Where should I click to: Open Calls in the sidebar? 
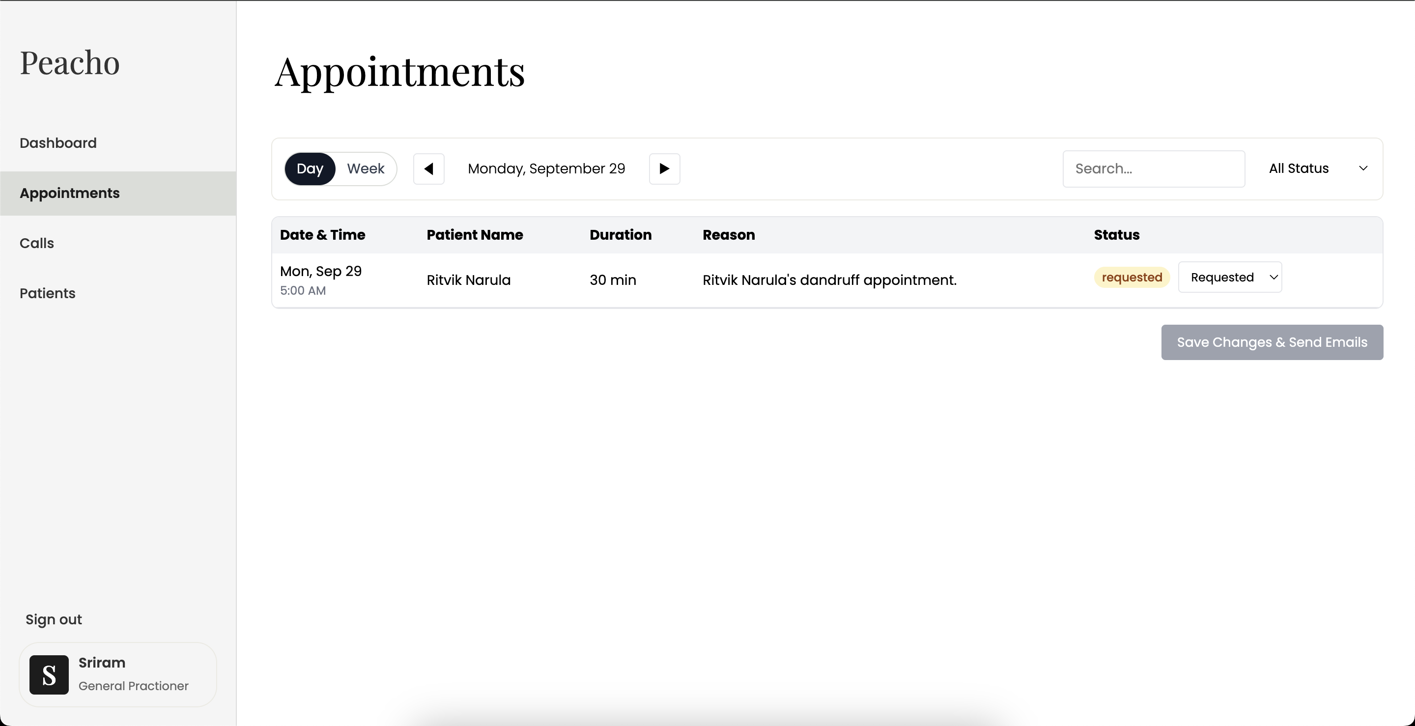pyautogui.click(x=37, y=243)
